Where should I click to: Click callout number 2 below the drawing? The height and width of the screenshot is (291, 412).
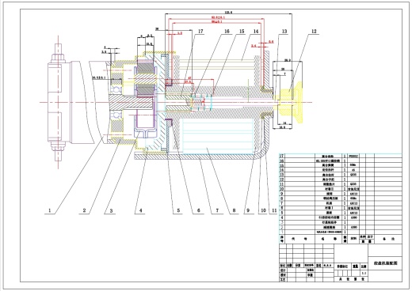84,210
